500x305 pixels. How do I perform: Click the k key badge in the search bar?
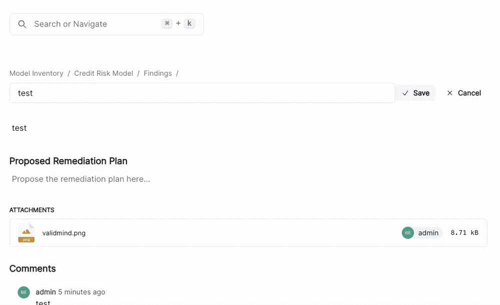[x=188, y=23]
